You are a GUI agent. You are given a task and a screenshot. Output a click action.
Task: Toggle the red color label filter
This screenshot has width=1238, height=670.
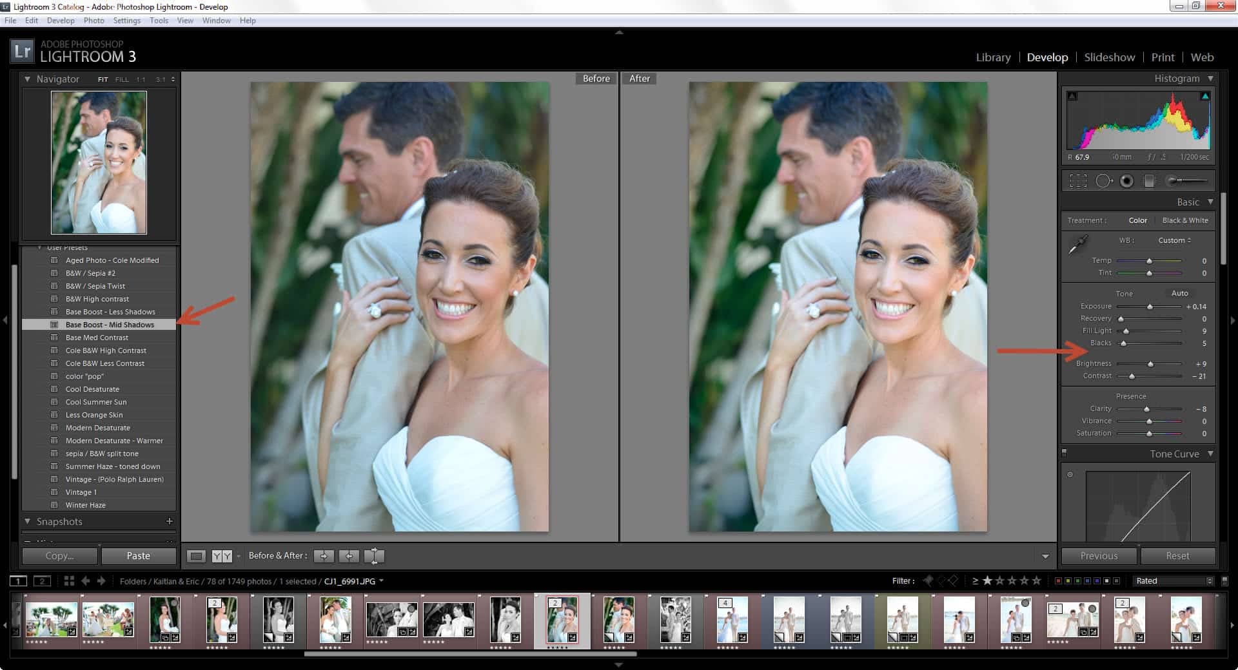(1058, 581)
